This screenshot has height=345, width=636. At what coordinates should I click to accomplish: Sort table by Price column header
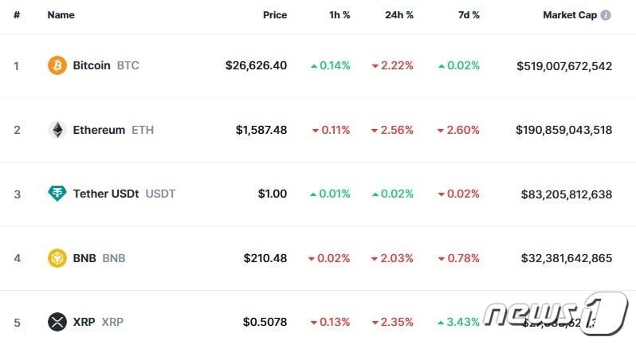[x=275, y=15]
